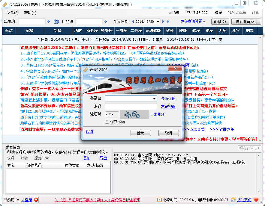Click the 车次 column header
This screenshot has width=265, height=206.
9,31
